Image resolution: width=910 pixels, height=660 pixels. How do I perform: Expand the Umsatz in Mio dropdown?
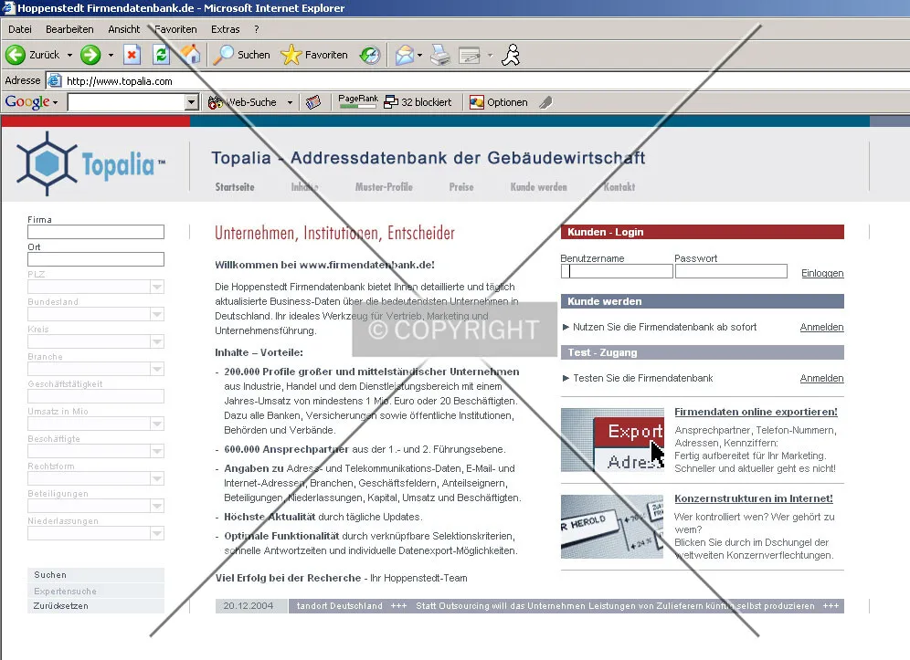[x=157, y=424]
